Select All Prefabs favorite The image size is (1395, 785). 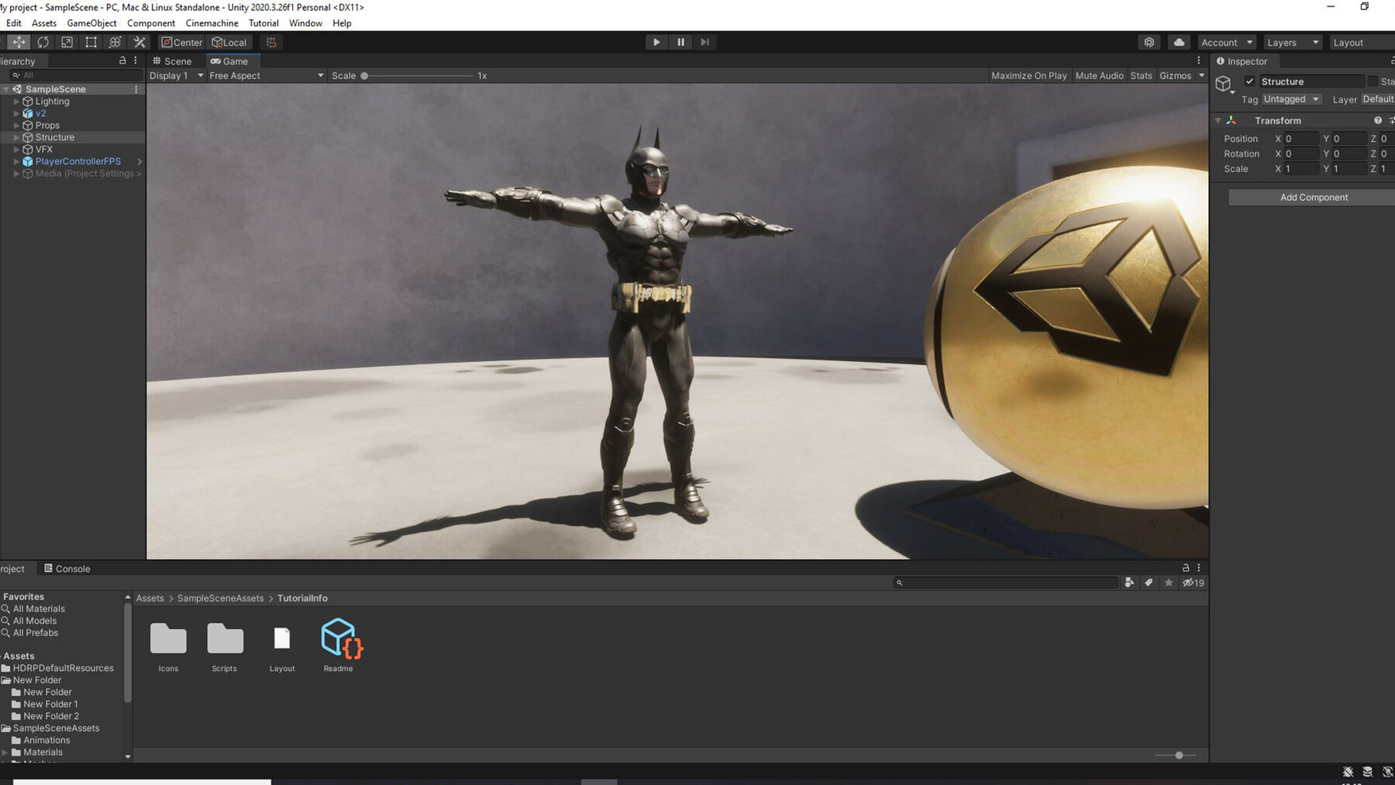click(36, 633)
